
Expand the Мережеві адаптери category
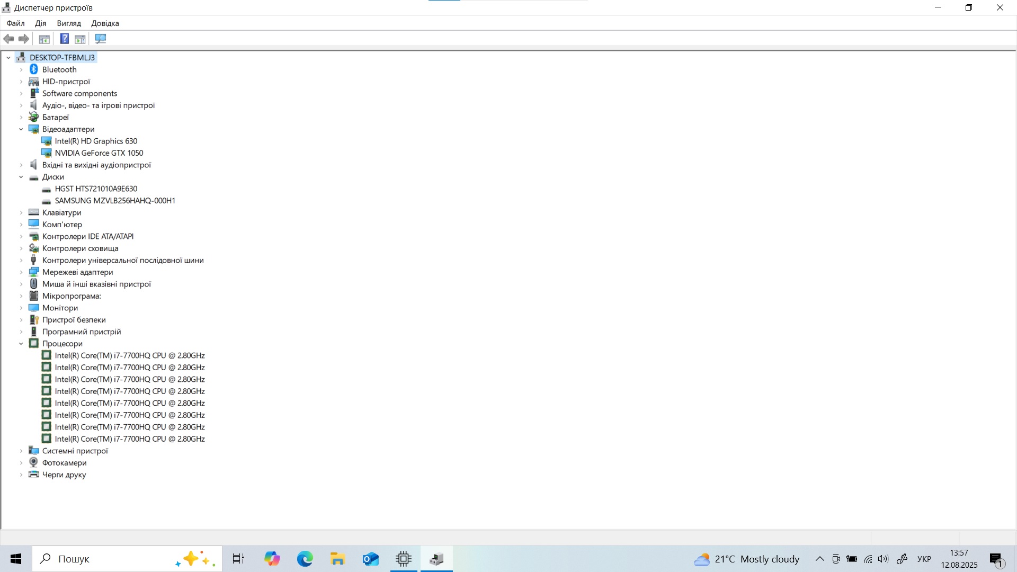[x=21, y=272]
